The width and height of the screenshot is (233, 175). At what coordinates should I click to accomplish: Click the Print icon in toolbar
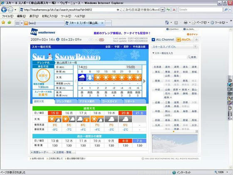point(186,23)
